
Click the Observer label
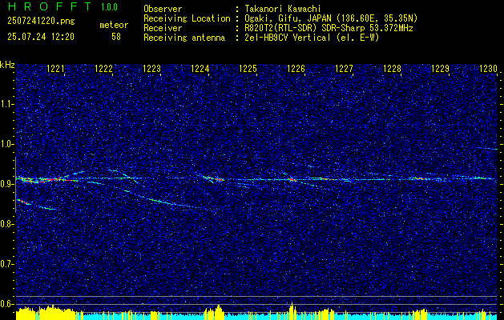(163, 9)
